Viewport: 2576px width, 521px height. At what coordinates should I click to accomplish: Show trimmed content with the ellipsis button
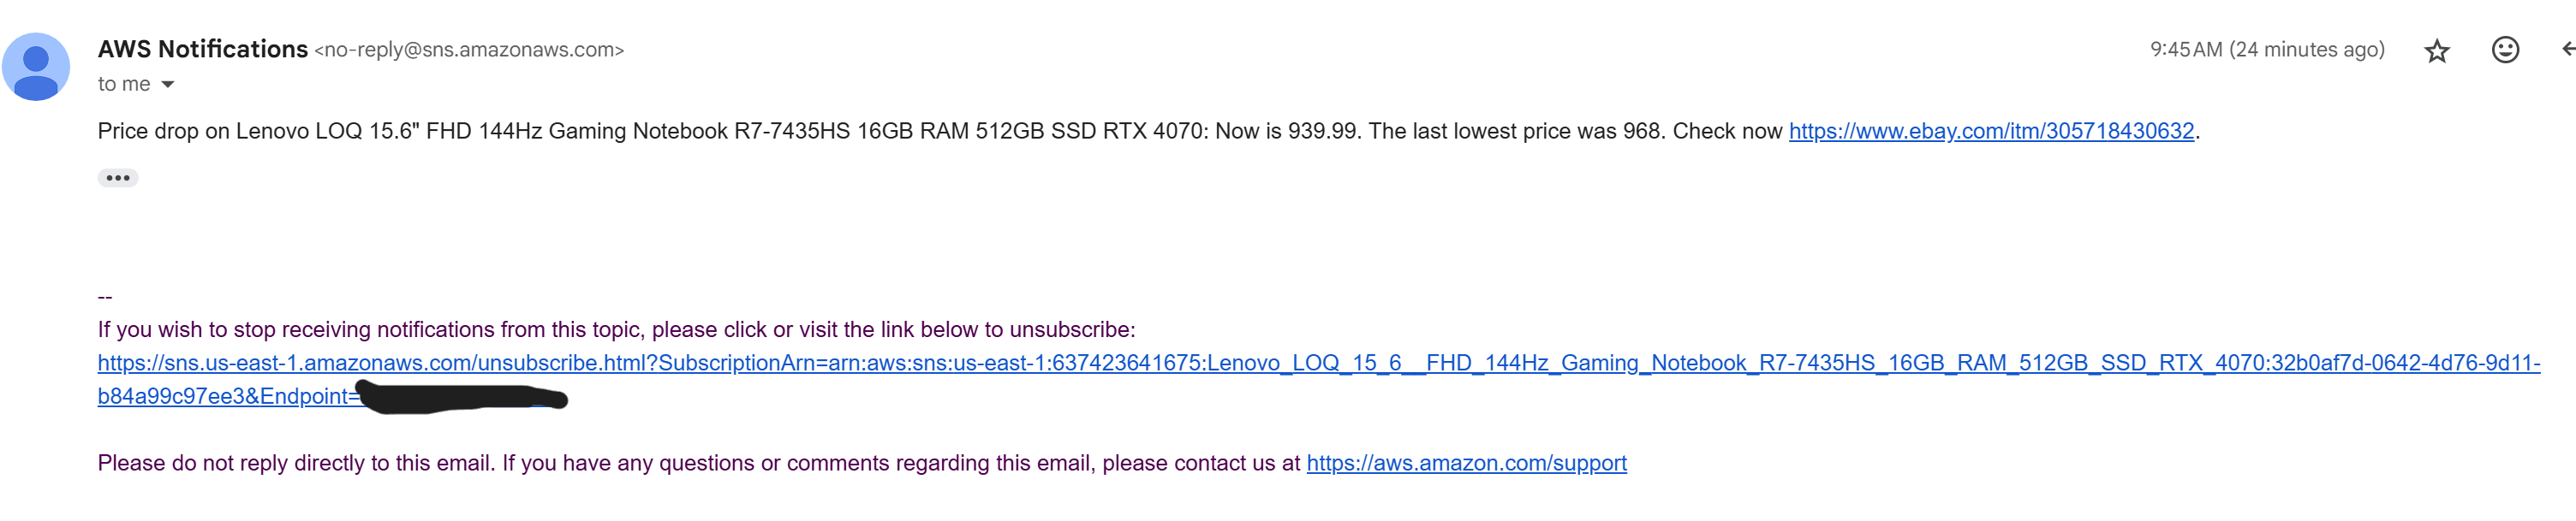pos(117,178)
